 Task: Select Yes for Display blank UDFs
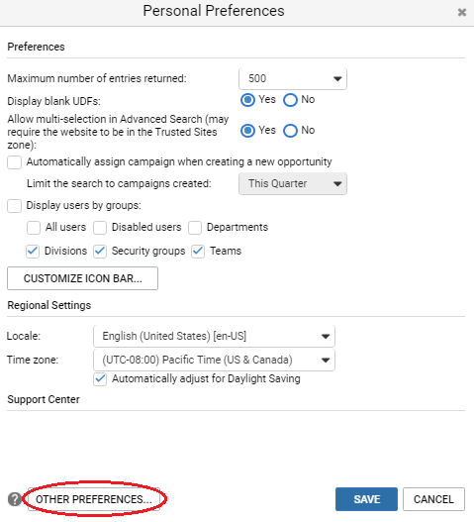(x=247, y=100)
